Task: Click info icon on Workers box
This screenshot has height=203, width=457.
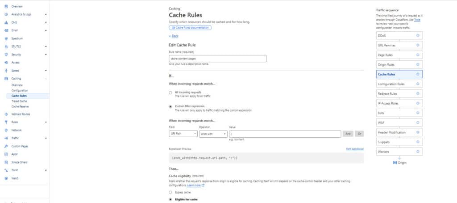Action: 418,152
